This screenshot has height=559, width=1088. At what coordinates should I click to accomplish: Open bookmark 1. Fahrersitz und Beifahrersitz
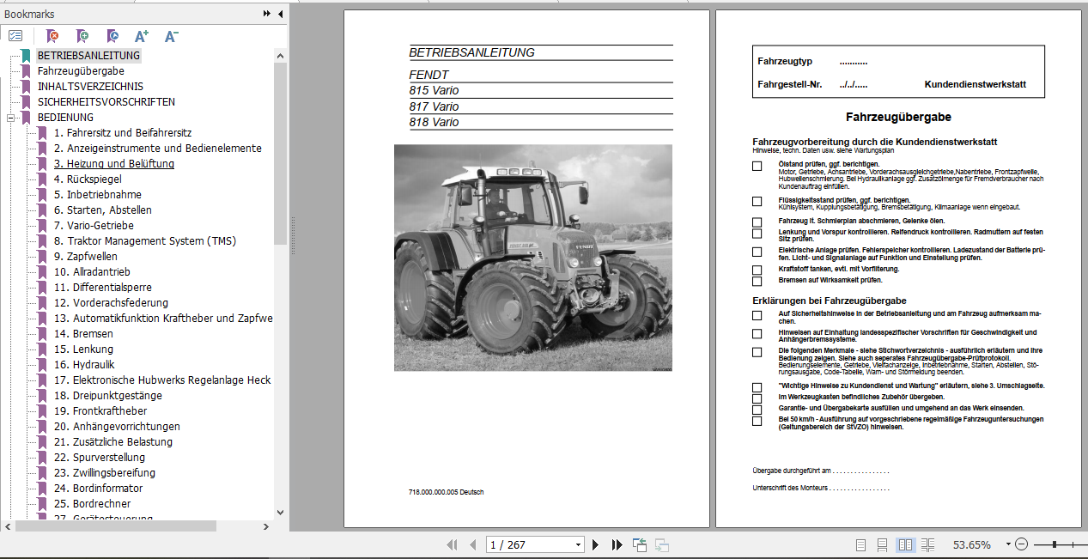point(123,133)
